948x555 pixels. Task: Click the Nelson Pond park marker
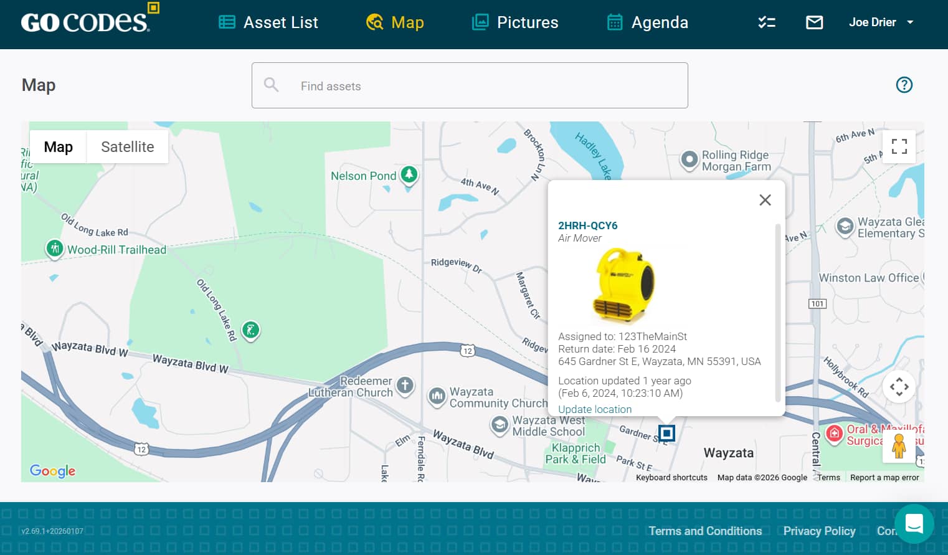click(409, 174)
